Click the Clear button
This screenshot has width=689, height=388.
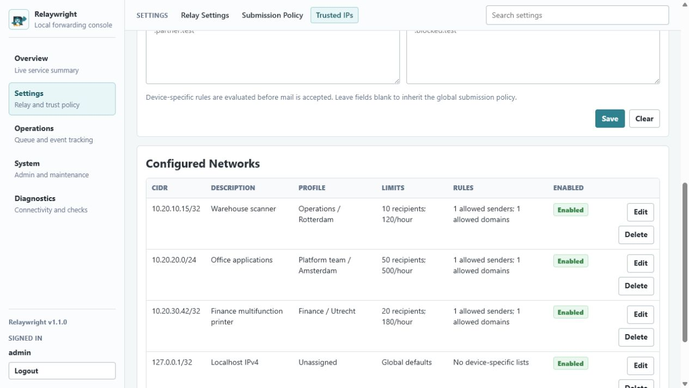tap(644, 119)
